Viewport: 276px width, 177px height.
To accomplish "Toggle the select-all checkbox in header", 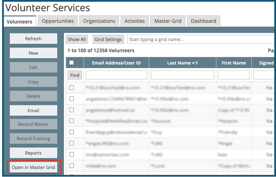I will click(72, 63).
